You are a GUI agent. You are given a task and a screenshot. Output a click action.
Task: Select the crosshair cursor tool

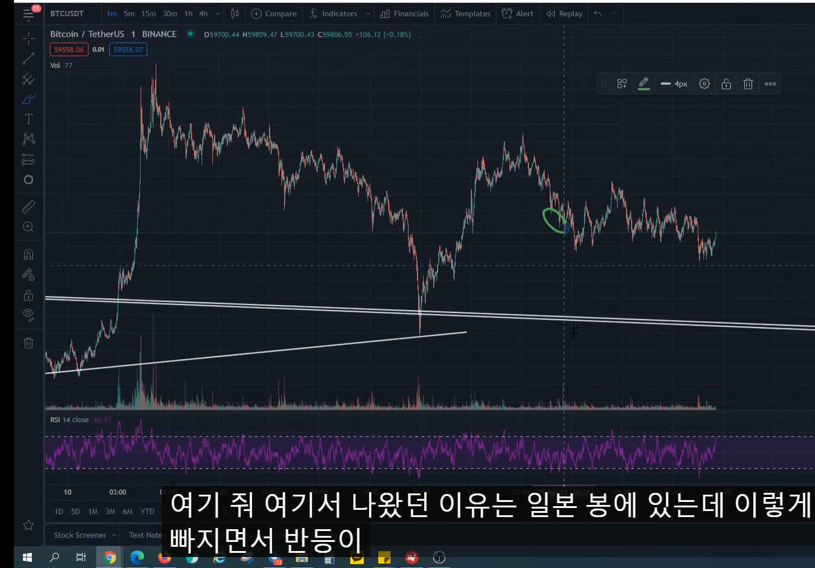tap(28, 39)
